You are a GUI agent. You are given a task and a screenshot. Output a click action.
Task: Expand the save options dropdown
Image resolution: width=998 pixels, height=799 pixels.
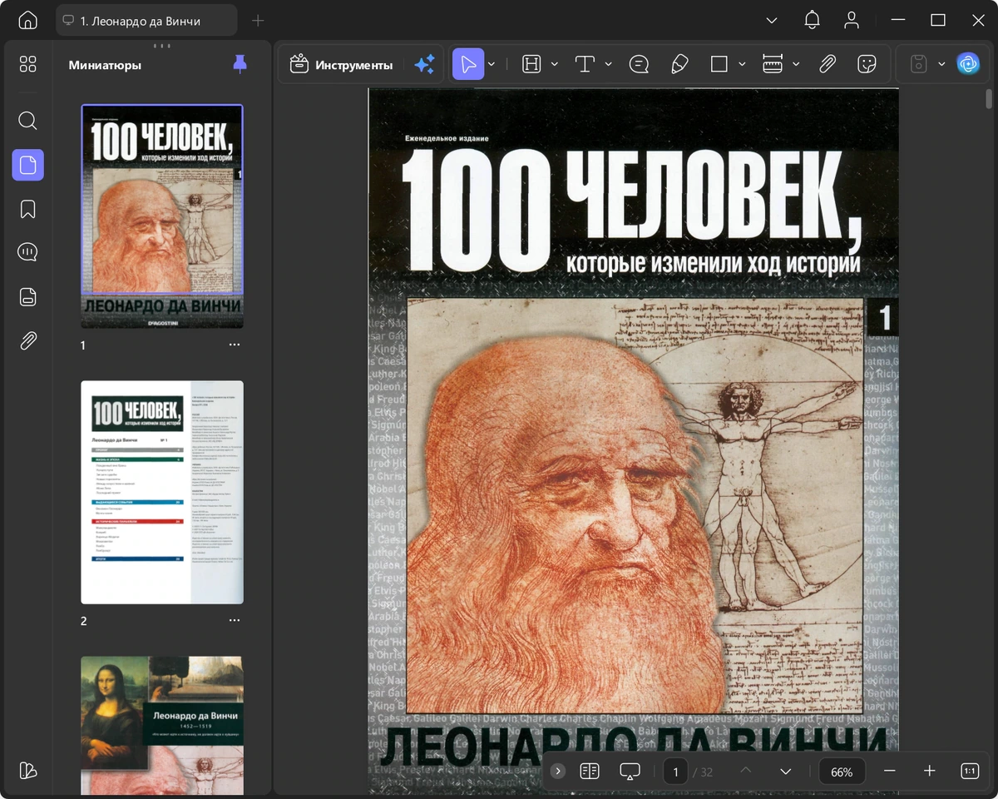pyautogui.click(x=941, y=64)
